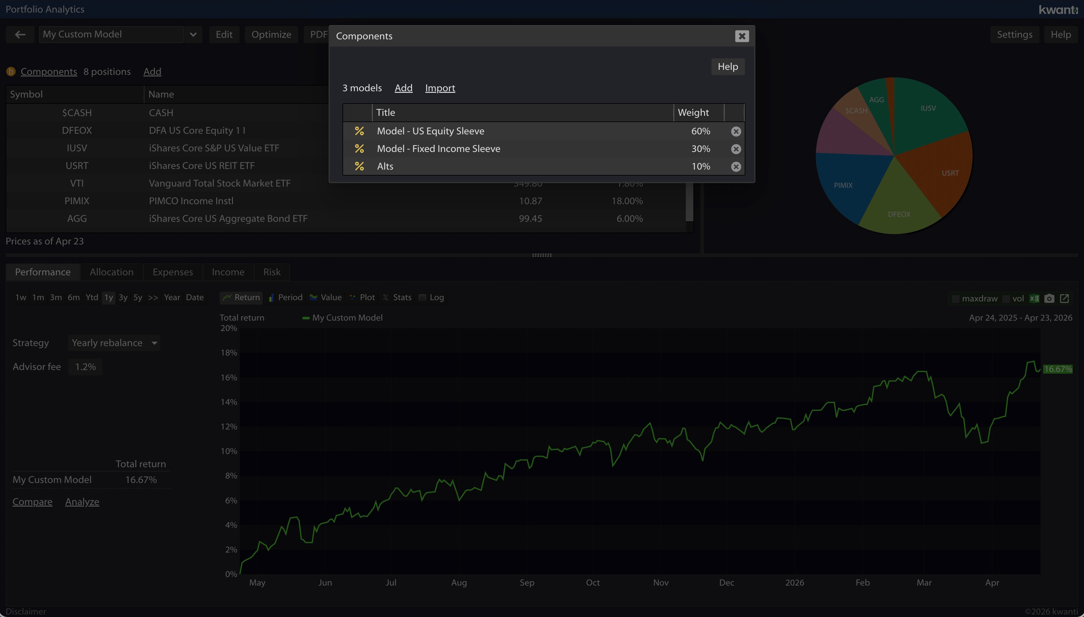Click the >> more ranges button
The image size is (1084, 617).
[153, 297]
